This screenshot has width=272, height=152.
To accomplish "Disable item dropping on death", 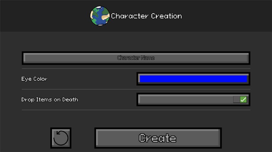I will 243,100.
